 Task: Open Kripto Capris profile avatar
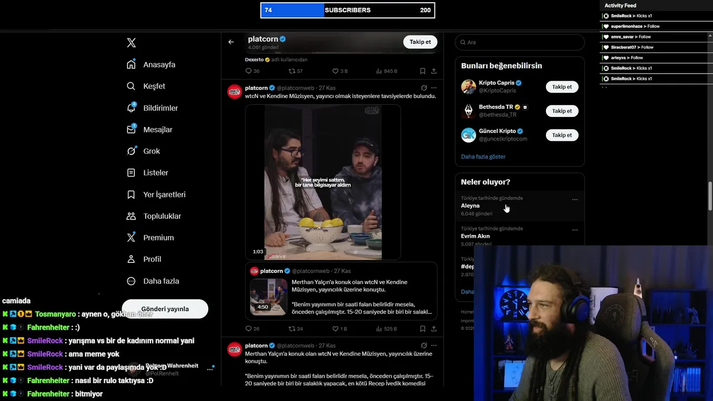[468, 87]
